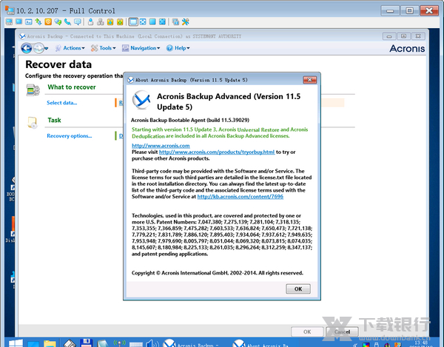Click the File Transfer arrows icon
Screen dimensions: 444x347
tap(38, 21)
